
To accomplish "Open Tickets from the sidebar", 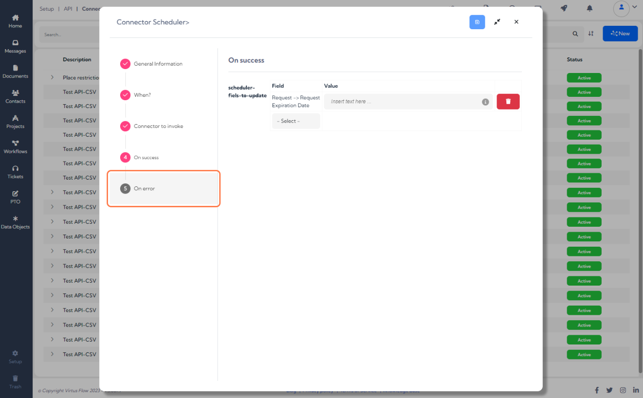I will click(x=15, y=172).
